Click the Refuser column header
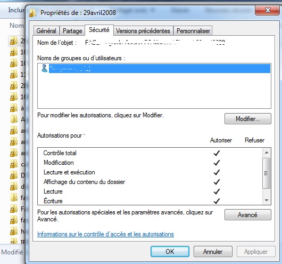The height and width of the screenshot is (264, 282). click(254, 140)
